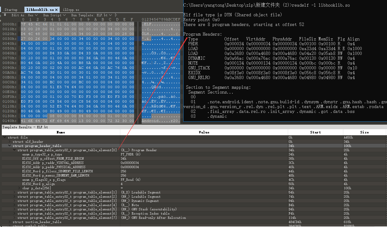
Task: Click PT_PHDR (6) value cell
Action: pyautogui.click(x=131, y=154)
